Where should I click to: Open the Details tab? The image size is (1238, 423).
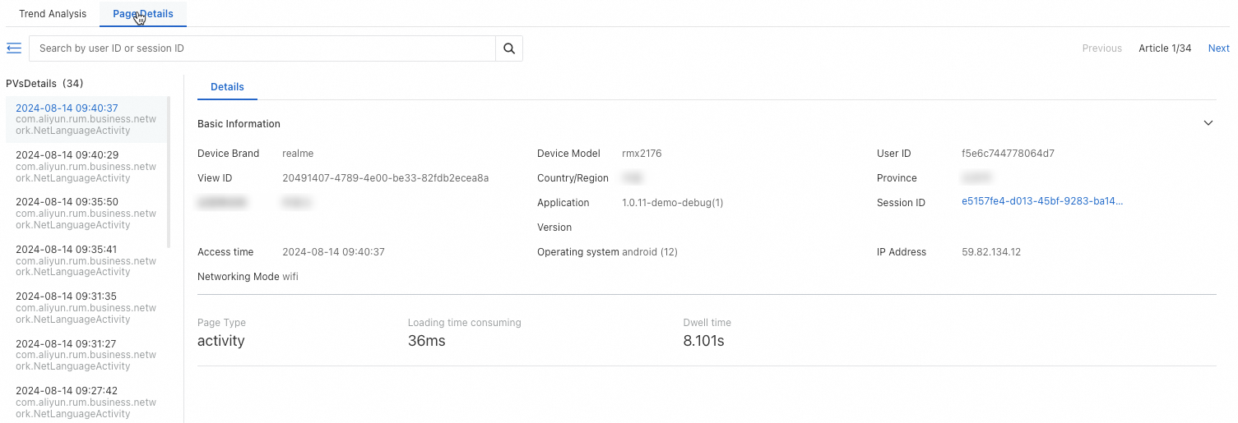tap(227, 87)
